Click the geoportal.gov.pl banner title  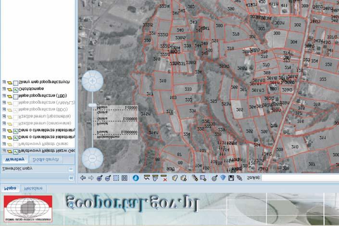pyautogui.click(x=132, y=204)
